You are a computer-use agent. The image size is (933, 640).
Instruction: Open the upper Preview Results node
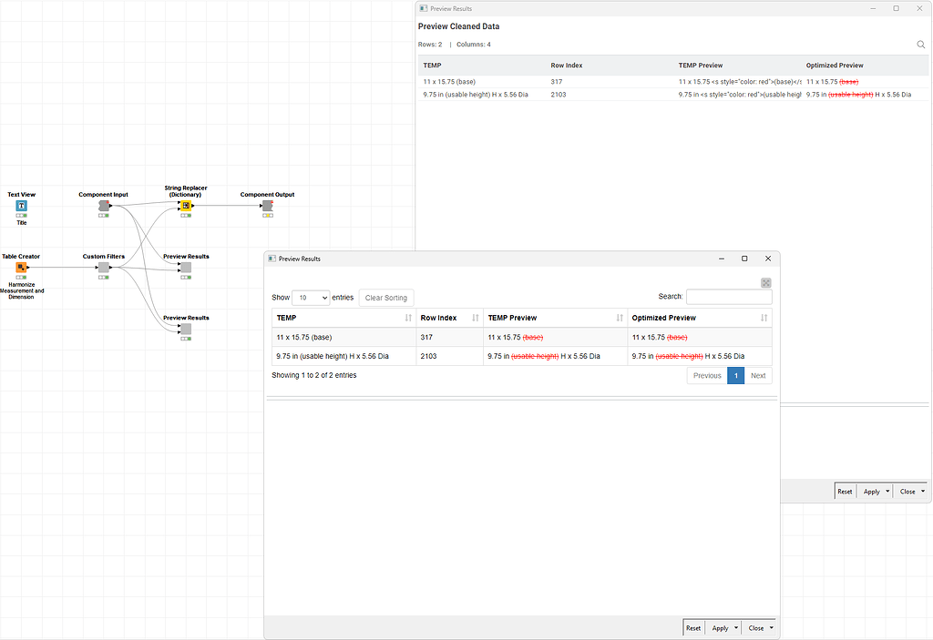(x=186, y=269)
